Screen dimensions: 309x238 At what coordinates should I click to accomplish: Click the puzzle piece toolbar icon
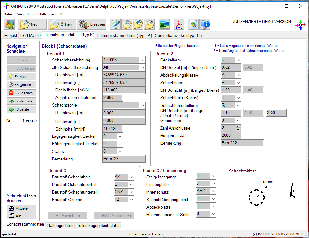tap(10, 24)
